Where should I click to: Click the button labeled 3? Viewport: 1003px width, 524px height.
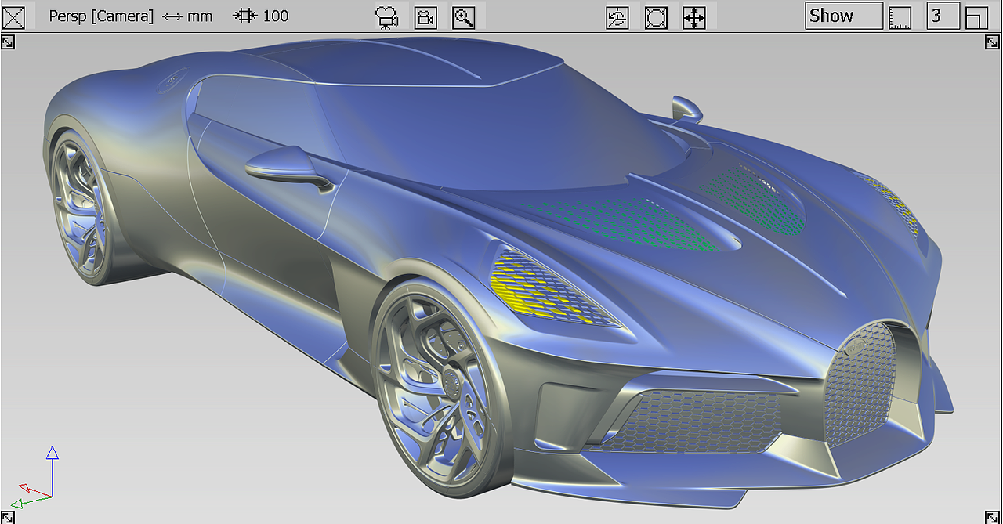click(x=943, y=16)
